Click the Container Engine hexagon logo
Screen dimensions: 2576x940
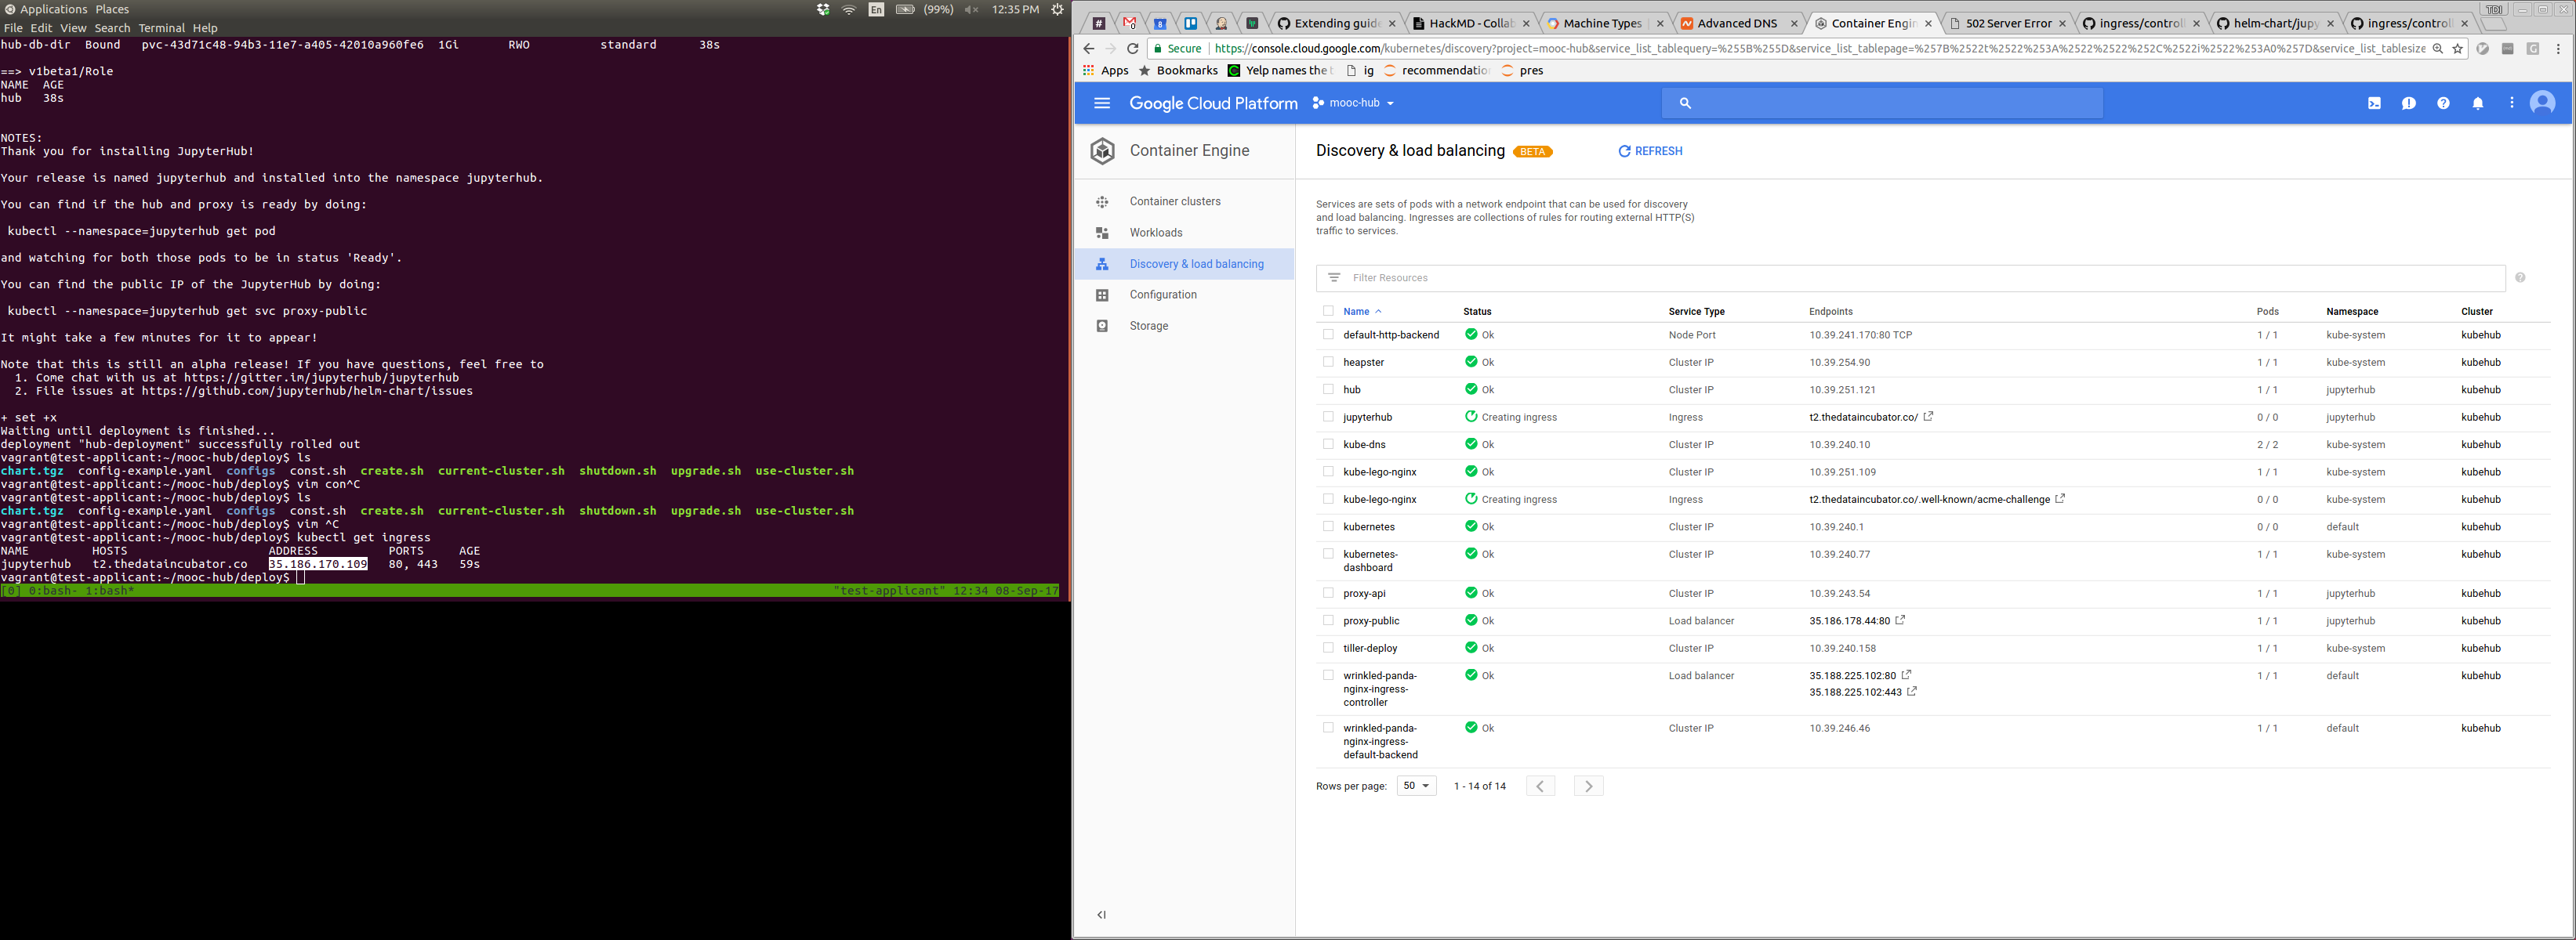1102,151
